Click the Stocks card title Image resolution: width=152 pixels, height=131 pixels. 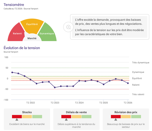coord(27,112)
